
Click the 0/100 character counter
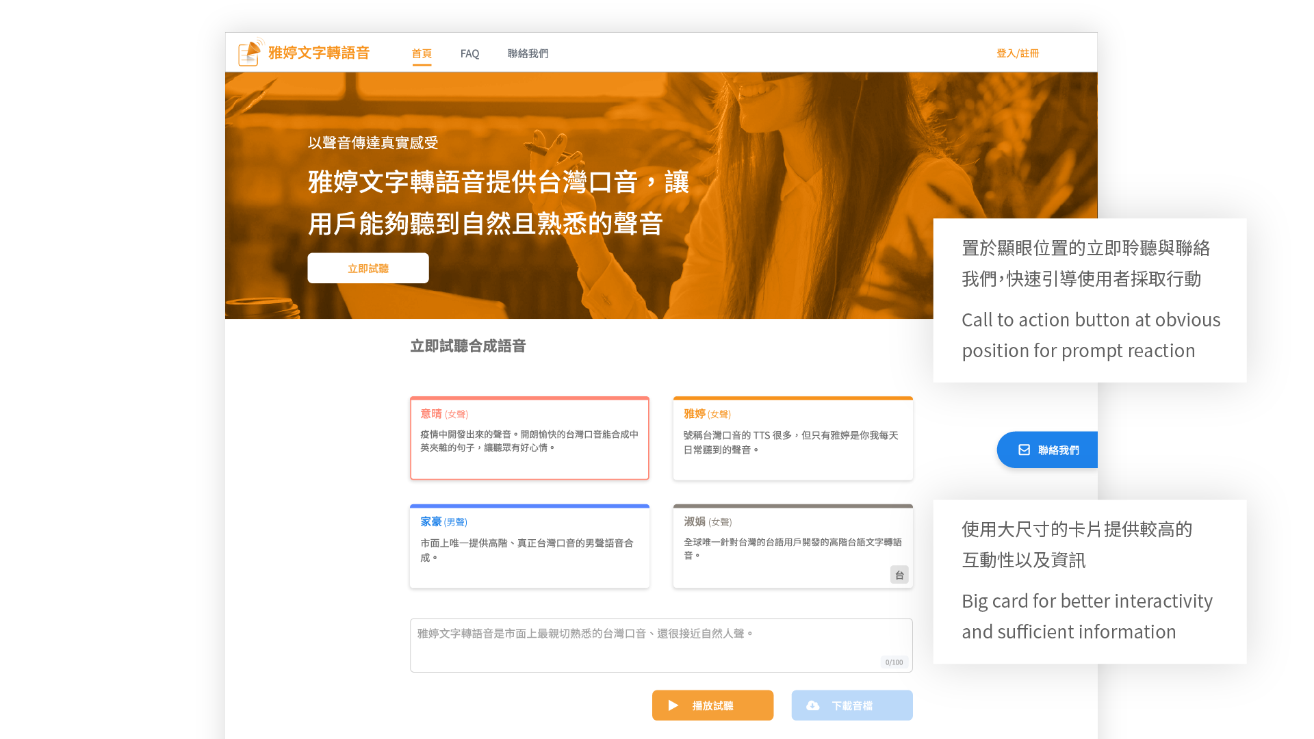[894, 662]
